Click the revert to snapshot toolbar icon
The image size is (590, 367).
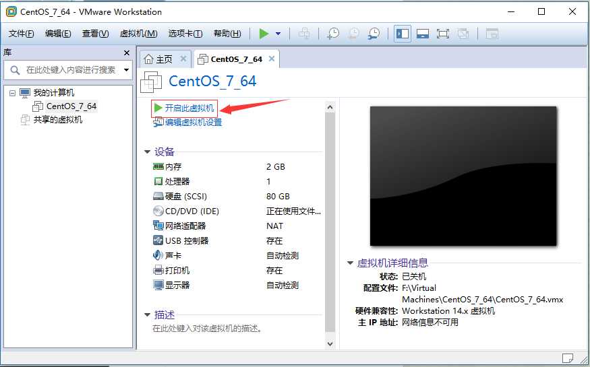(353, 34)
